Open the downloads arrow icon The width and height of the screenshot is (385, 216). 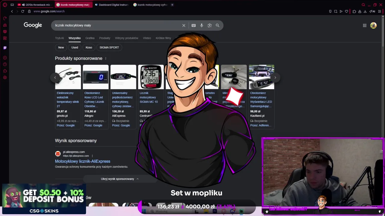365,11
